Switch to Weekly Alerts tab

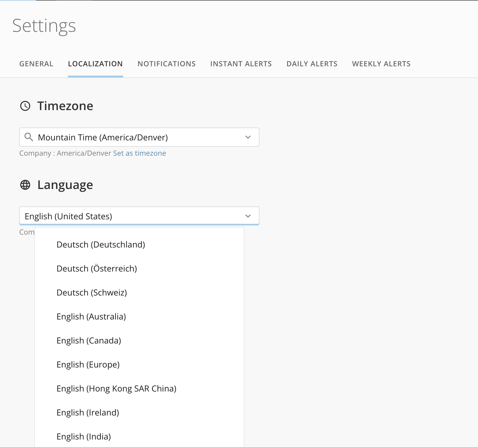pos(381,64)
